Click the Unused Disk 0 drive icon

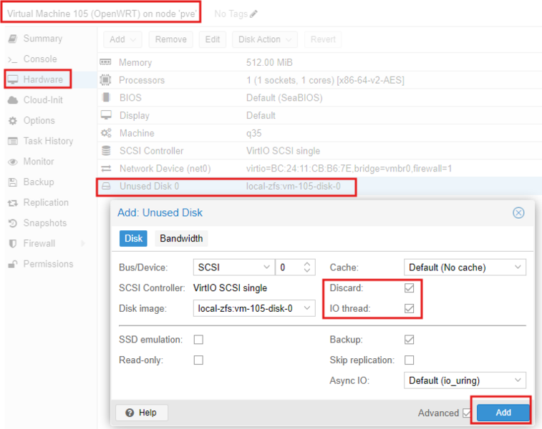(106, 187)
